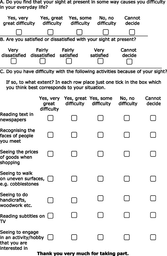Image resolution: width=167 pixels, height=256 pixels.
Task: Tick 'Fairly satisfied' for question B
Action: coord(69,61)
